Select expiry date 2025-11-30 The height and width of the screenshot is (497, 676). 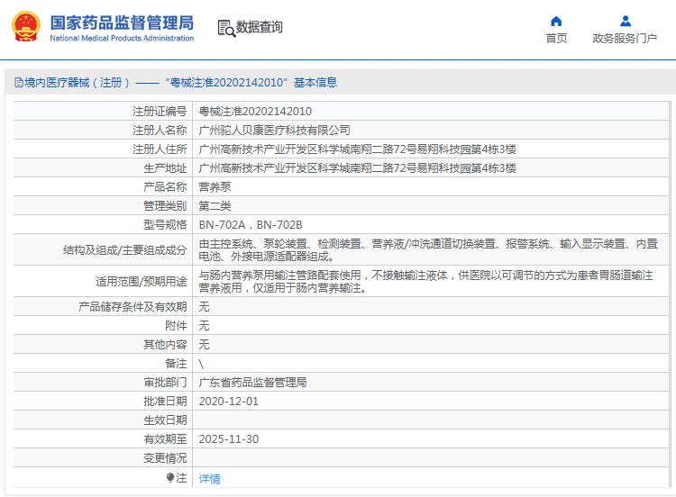click(229, 439)
